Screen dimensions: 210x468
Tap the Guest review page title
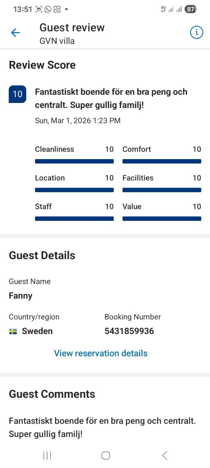pyautogui.click(x=72, y=27)
